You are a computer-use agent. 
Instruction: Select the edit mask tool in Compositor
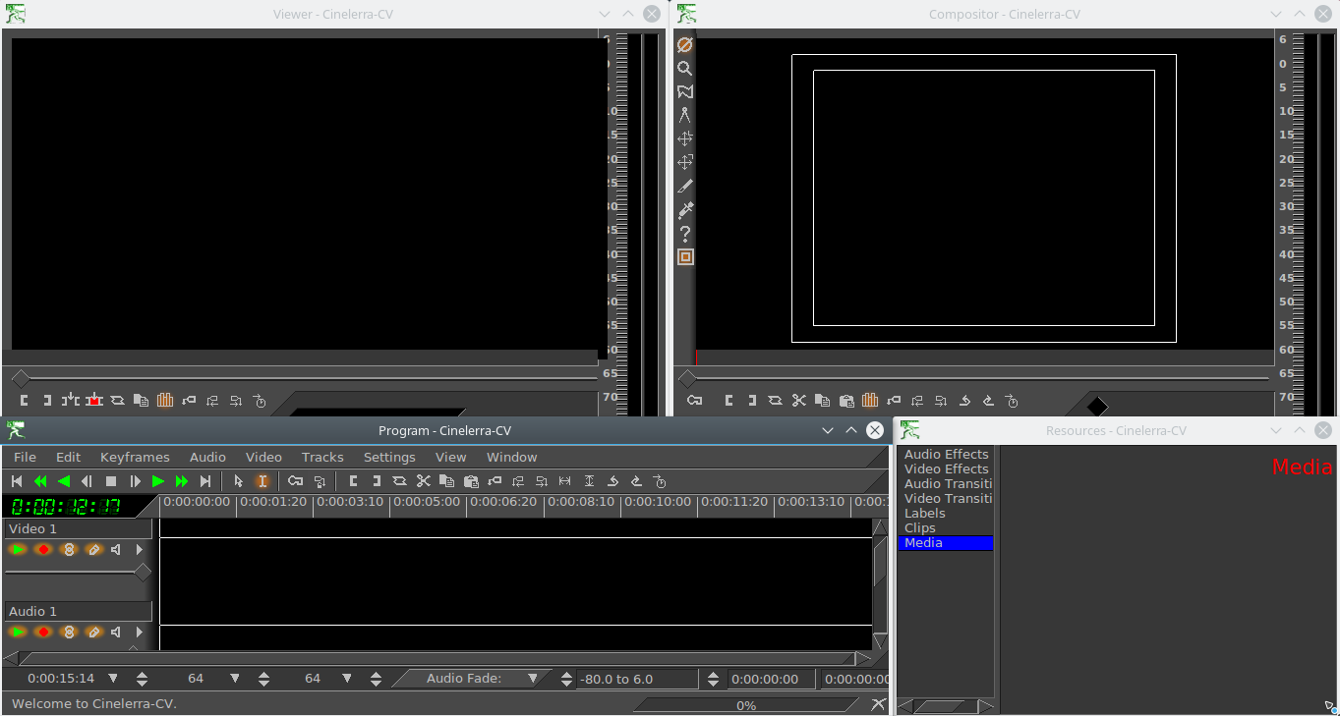685,92
